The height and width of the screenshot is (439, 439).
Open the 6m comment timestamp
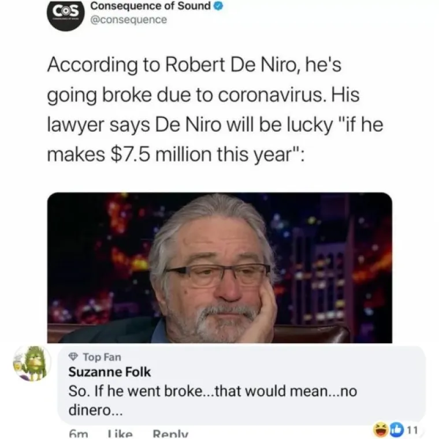pyautogui.click(x=79, y=434)
